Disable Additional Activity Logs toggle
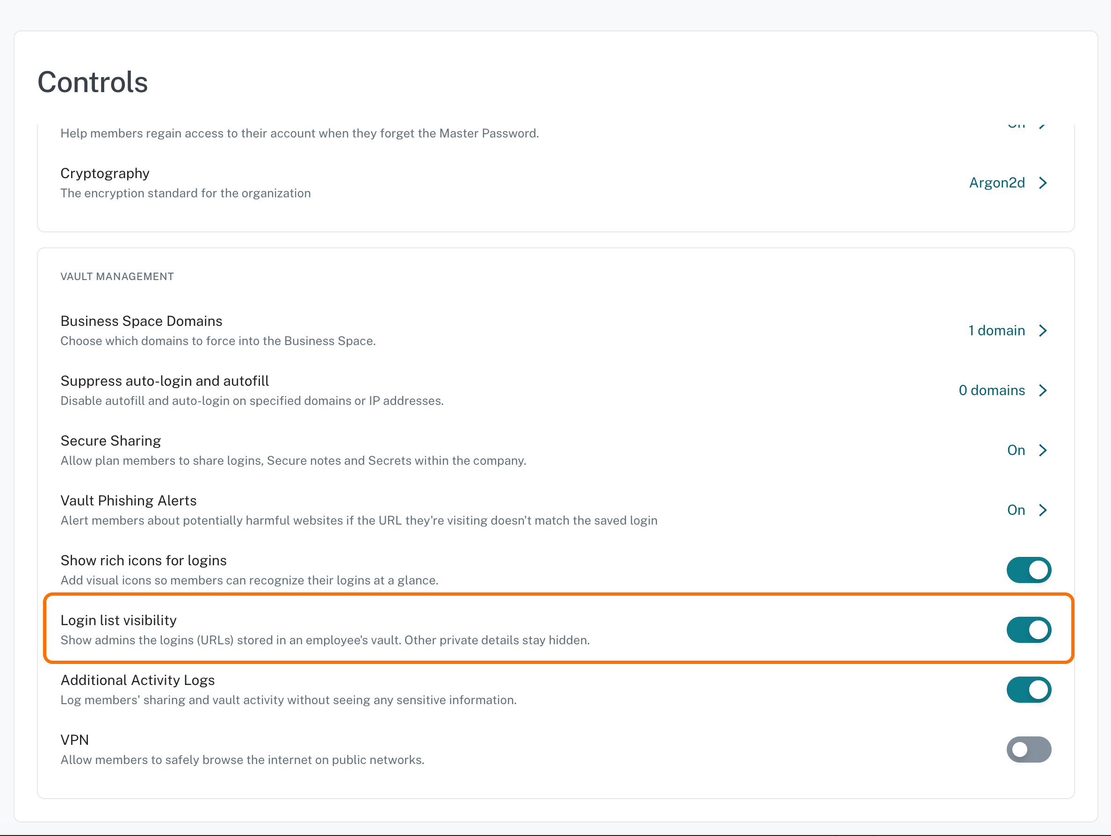Screen dimensions: 1111x836 [x=1029, y=689]
